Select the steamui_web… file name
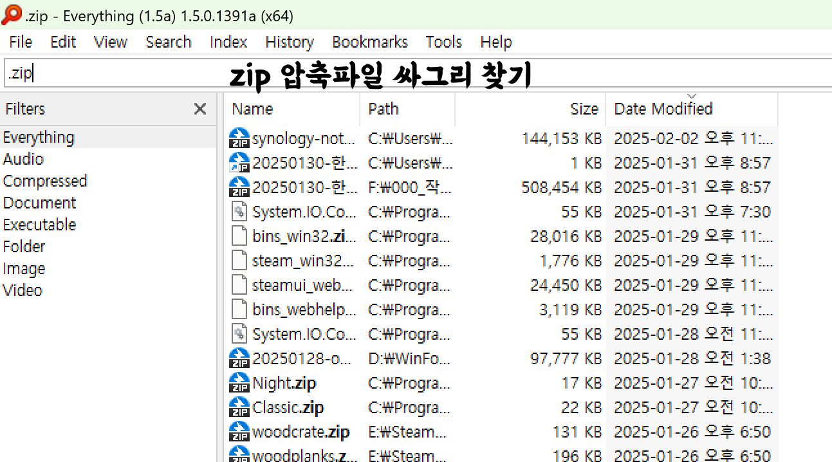832x462 pixels. point(302,285)
